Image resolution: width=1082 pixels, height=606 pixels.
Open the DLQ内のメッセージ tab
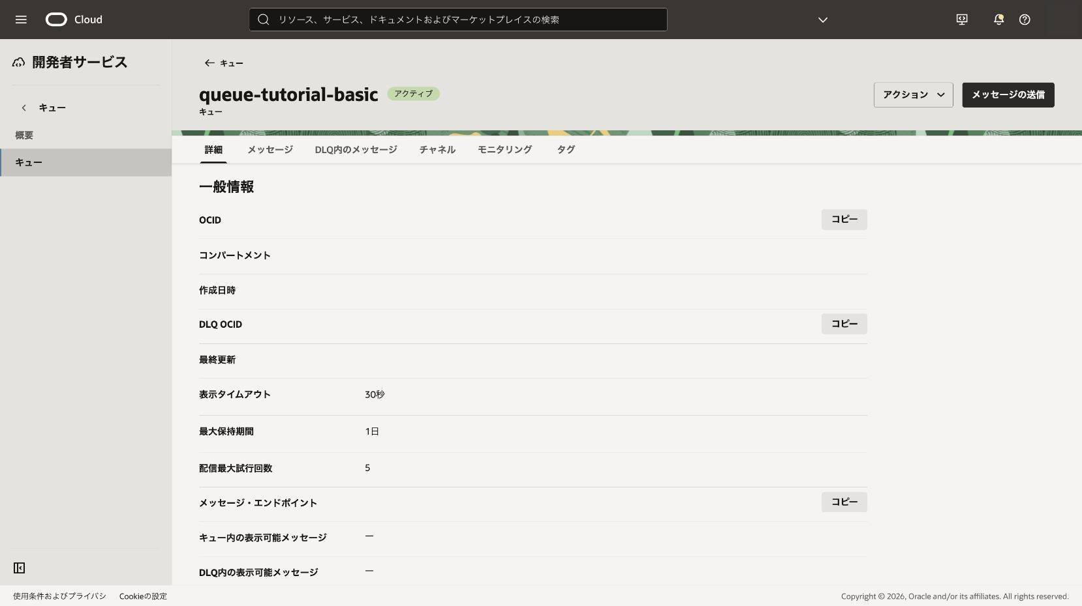tap(356, 150)
